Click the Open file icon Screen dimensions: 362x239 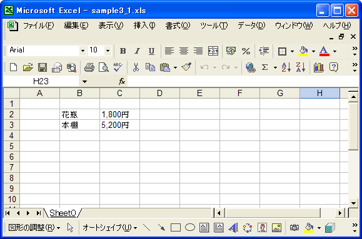(28, 67)
